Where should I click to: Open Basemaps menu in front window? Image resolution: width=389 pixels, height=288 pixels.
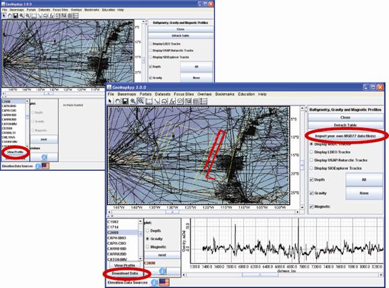[127, 94]
